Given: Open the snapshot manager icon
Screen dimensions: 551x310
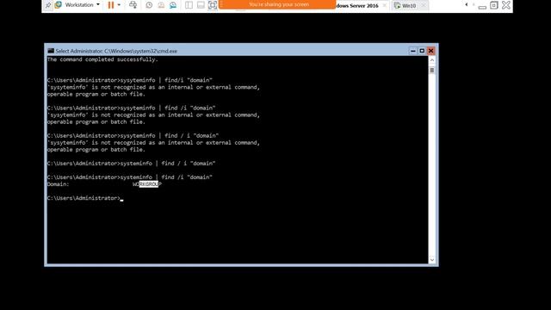Looking at the screenshot, I should click(x=173, y=5).
